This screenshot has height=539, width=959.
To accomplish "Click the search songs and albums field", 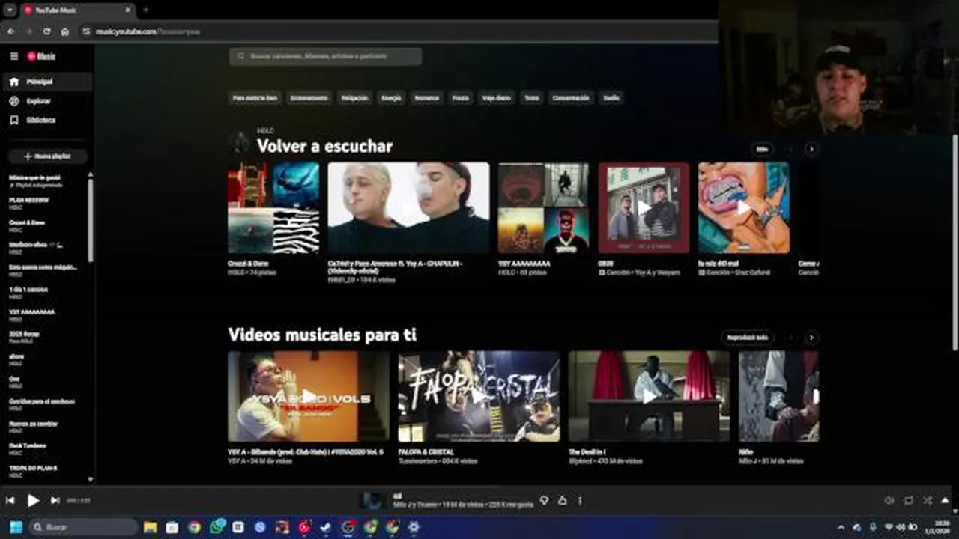I will 325,56.
